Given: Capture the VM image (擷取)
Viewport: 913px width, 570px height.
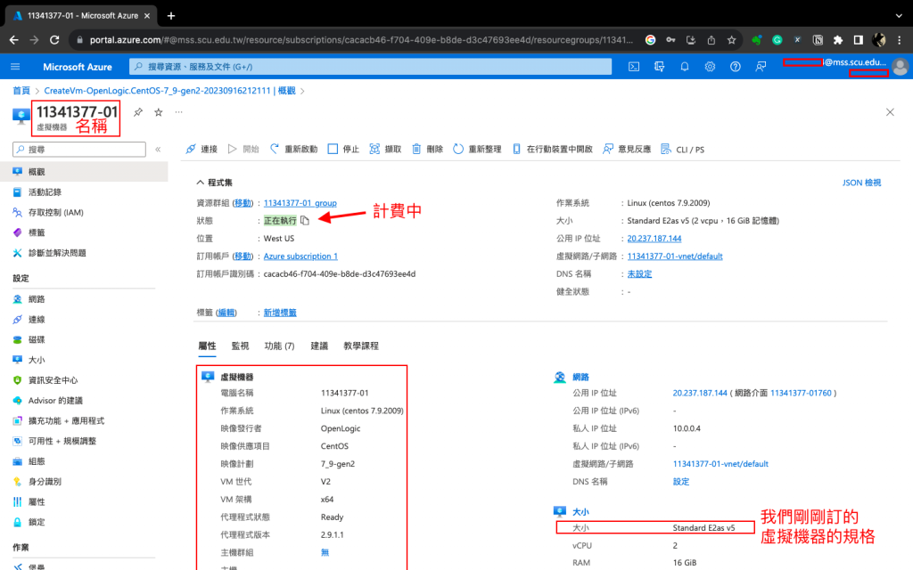Looking at the screenshot, I should pos(385,150).
